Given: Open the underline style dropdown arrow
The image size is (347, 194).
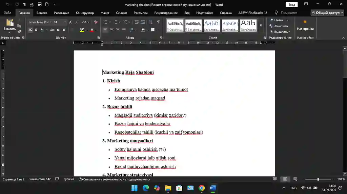Looking at the screenshot, I should 47,30.
